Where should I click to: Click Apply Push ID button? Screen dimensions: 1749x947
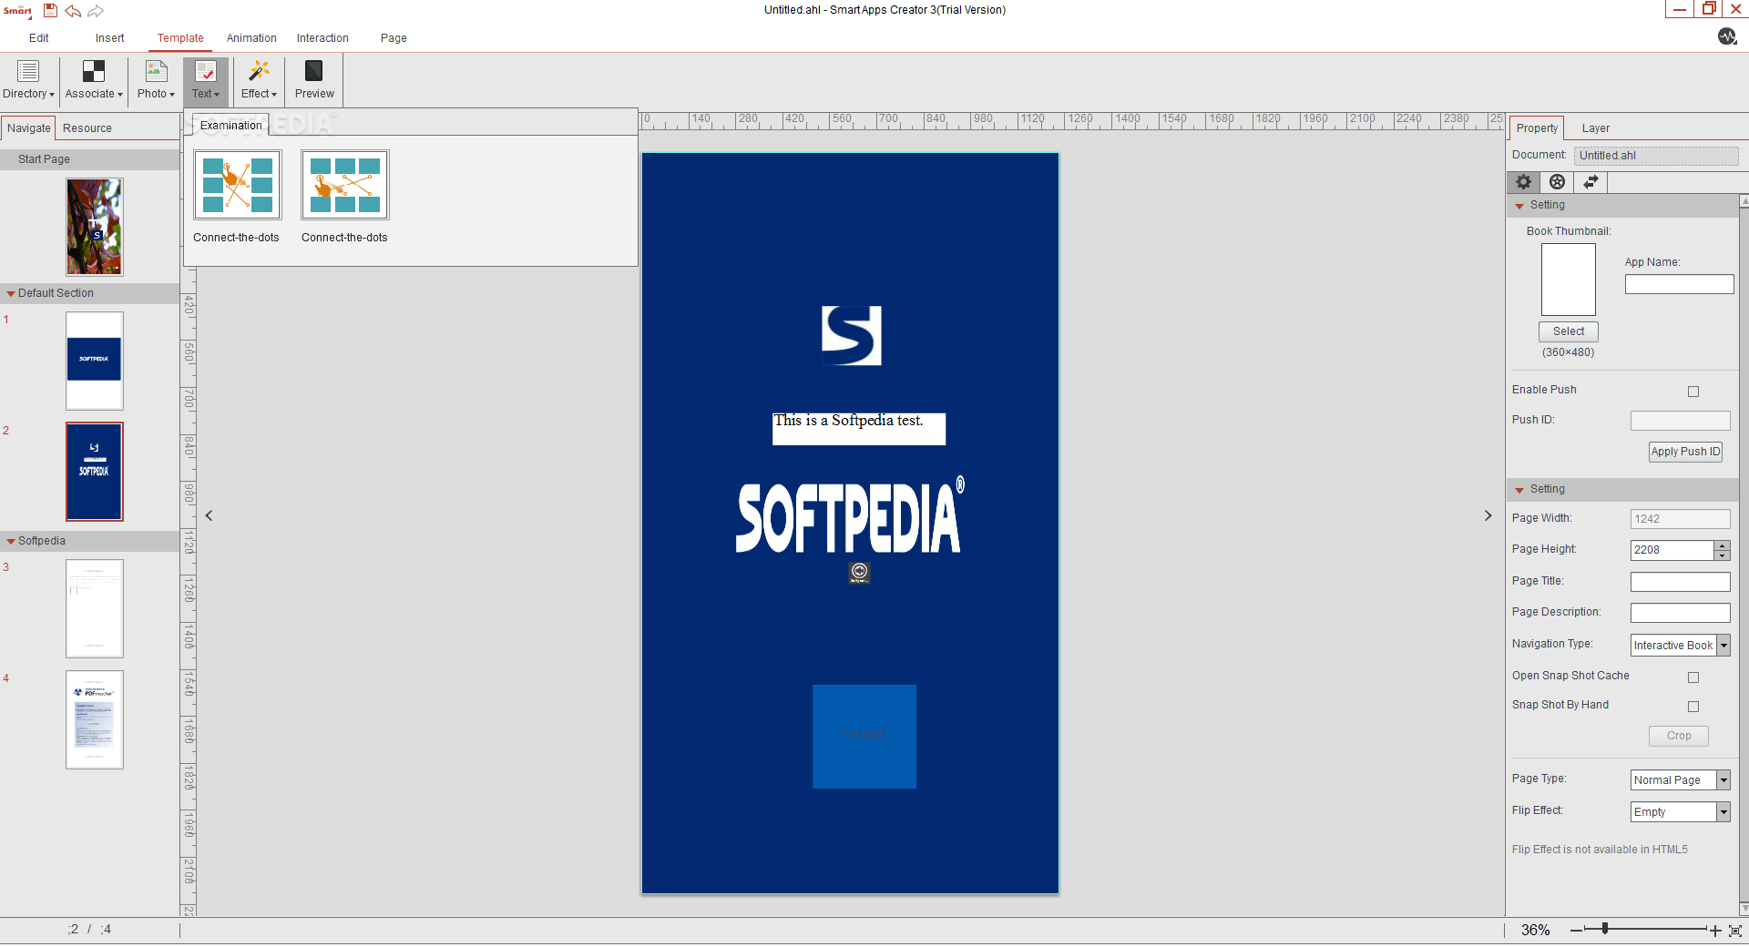(1685, 452)
